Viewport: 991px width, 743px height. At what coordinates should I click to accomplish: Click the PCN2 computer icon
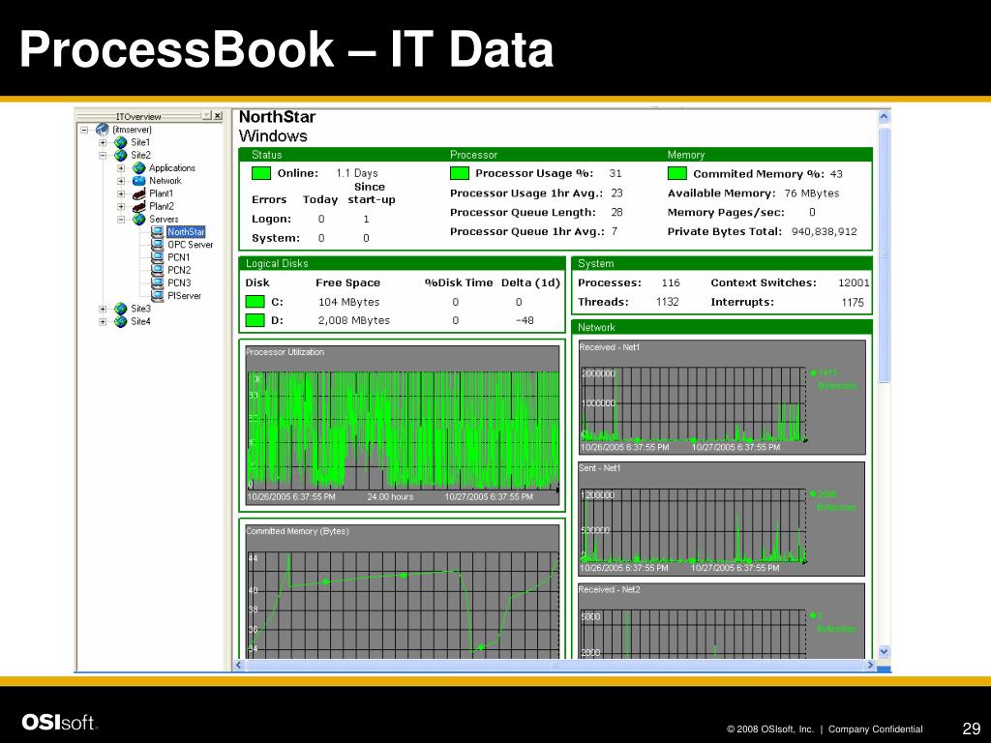[x=158, y=270]
